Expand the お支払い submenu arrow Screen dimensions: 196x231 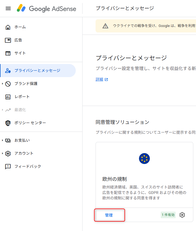click(2, 140)
